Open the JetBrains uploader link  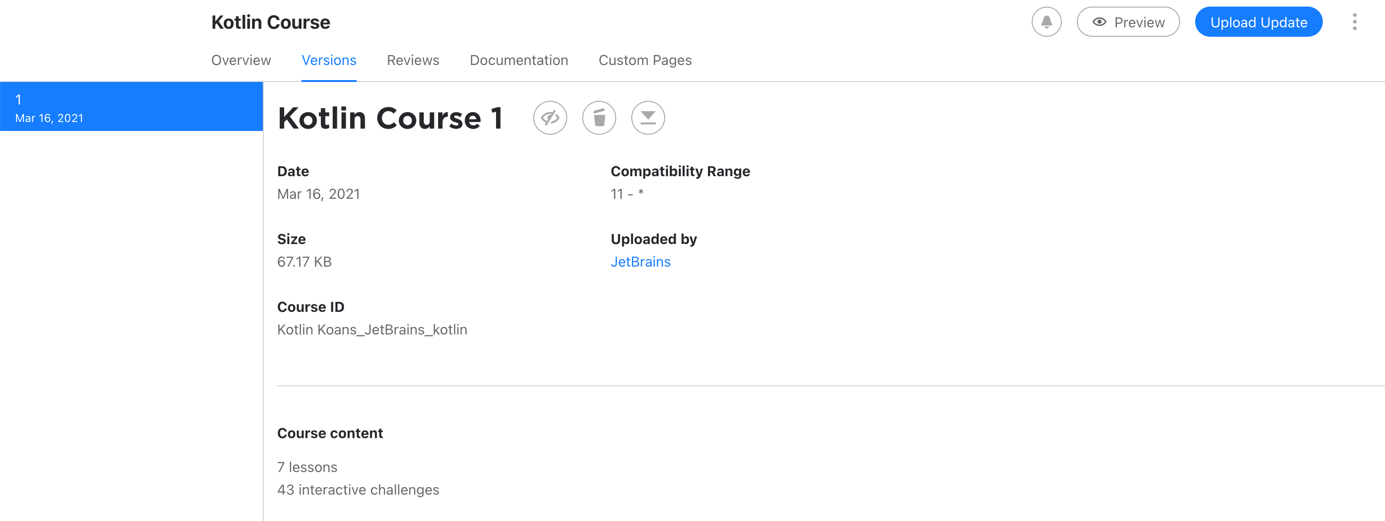click(x=640, y=262)
